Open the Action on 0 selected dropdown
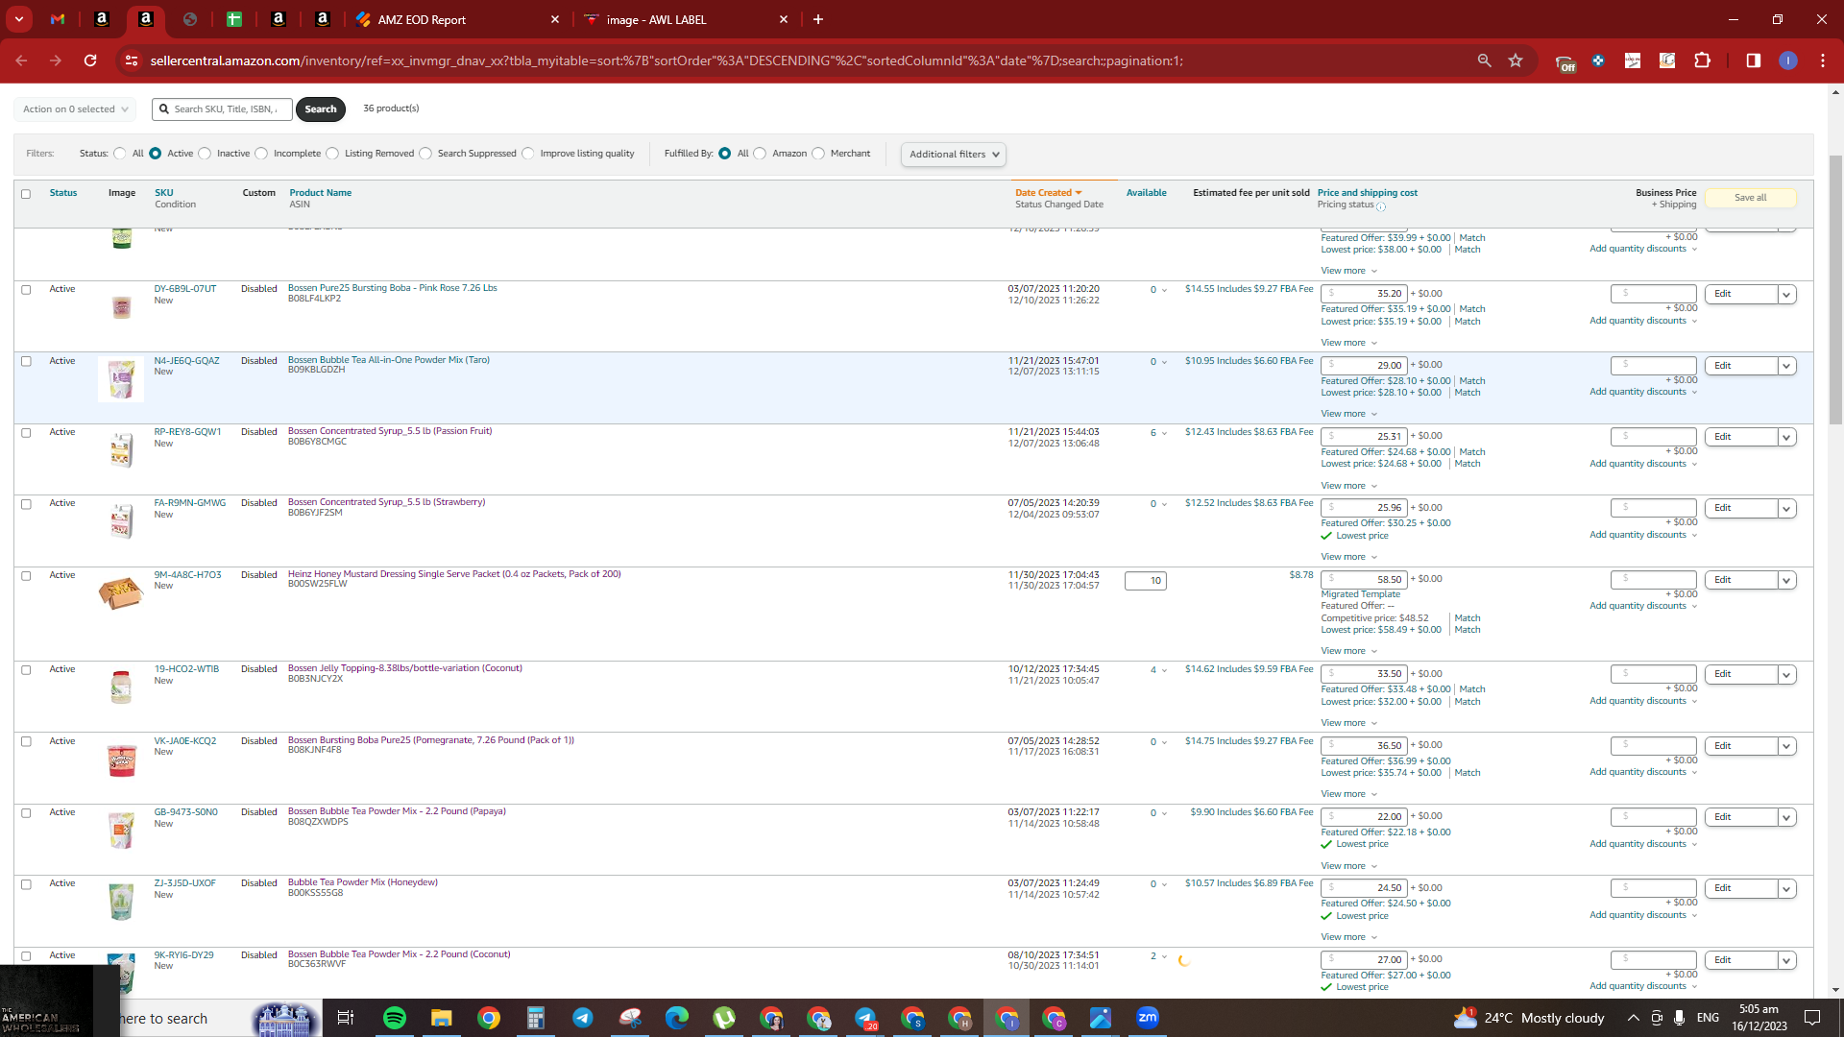The height and width of the screenshot is (1037, 1844). (75, 109)
